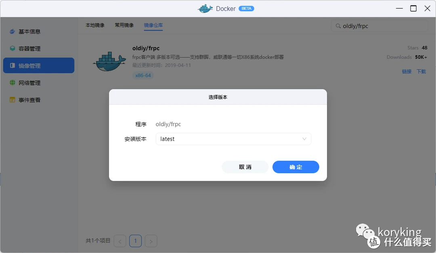436x253 pixels.
Task: Open the 事件查看 sidebar section
Action: (x=39, y=100)
